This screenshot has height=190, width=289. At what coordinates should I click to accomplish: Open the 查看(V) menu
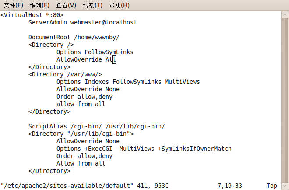(x=66, y=5)
